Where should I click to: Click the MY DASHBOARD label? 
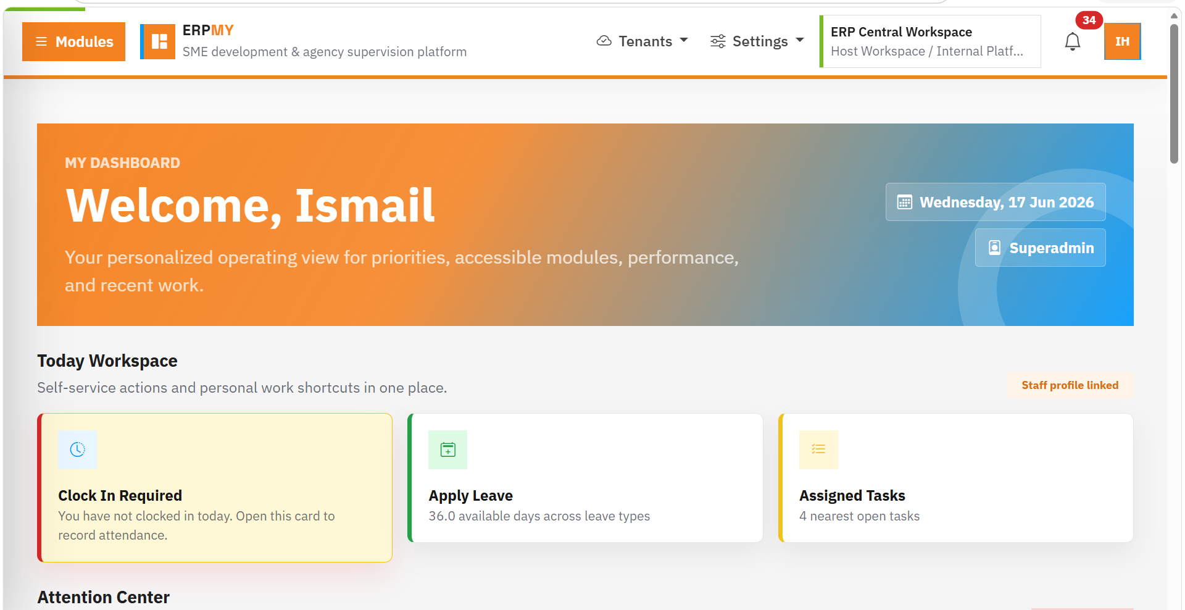tap(122, 163)
